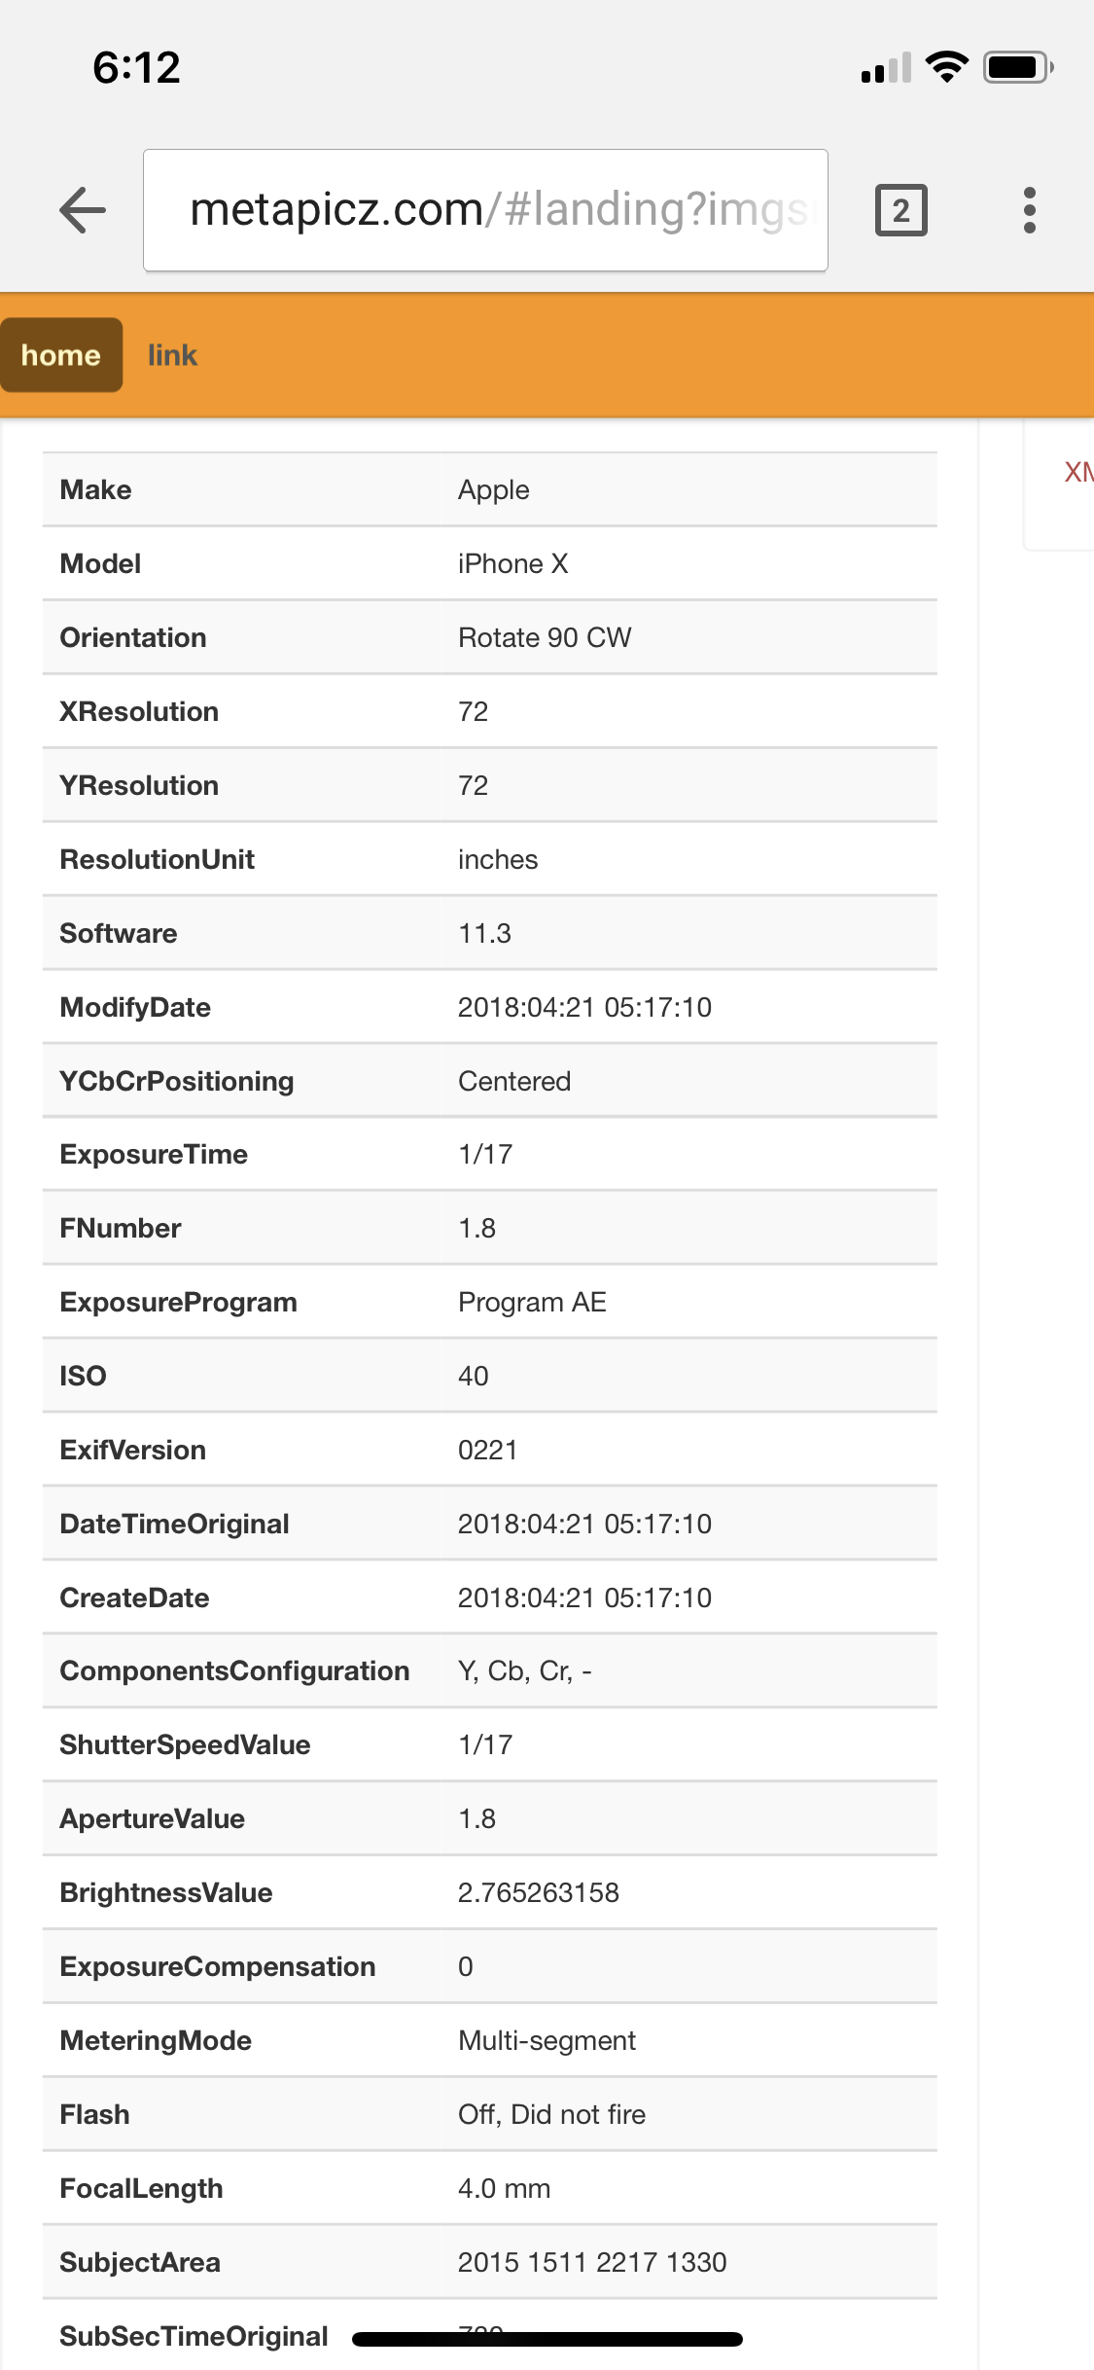Viewport: 1094px width, 2370px height.
Task: Tap the Make row value Apple
Action: tap(494, 489)
